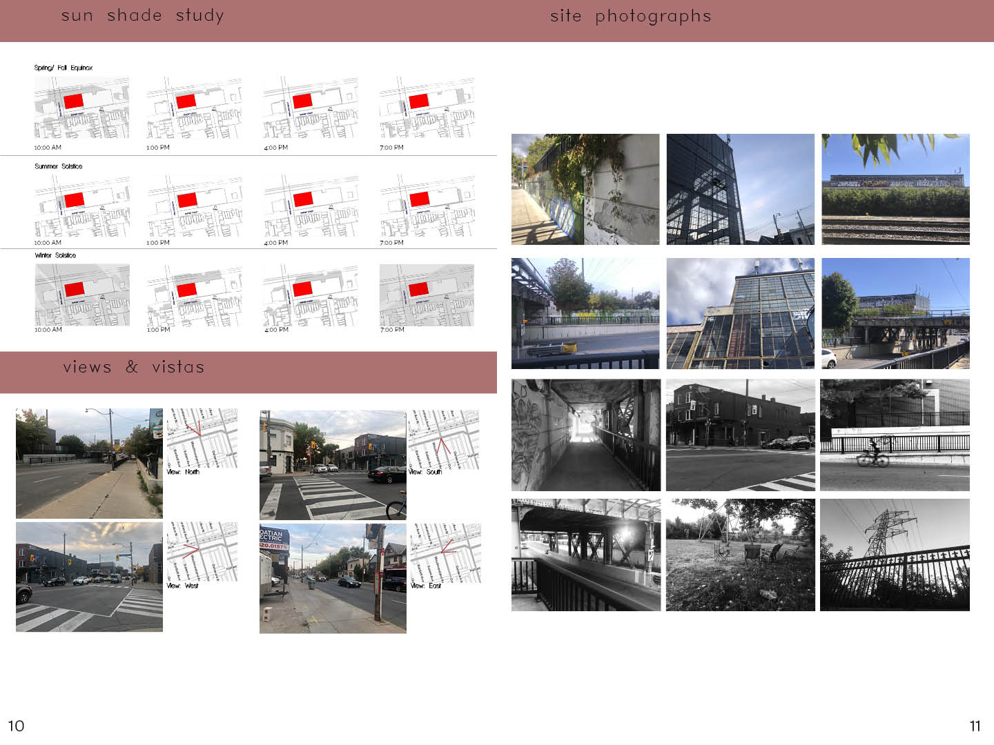Click the View: East key map
Image resolution: width=994 pixels, height=745 pixels.
[x=446, y=552]
